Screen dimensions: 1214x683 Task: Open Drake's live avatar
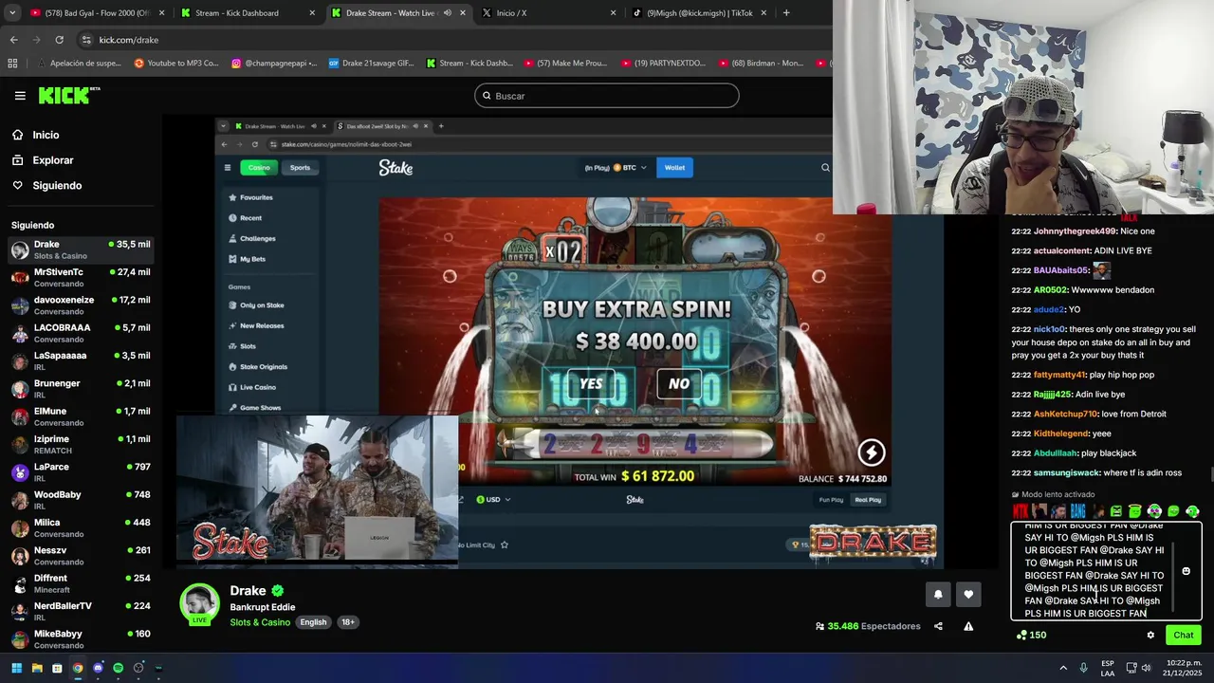tap(200, 605)
